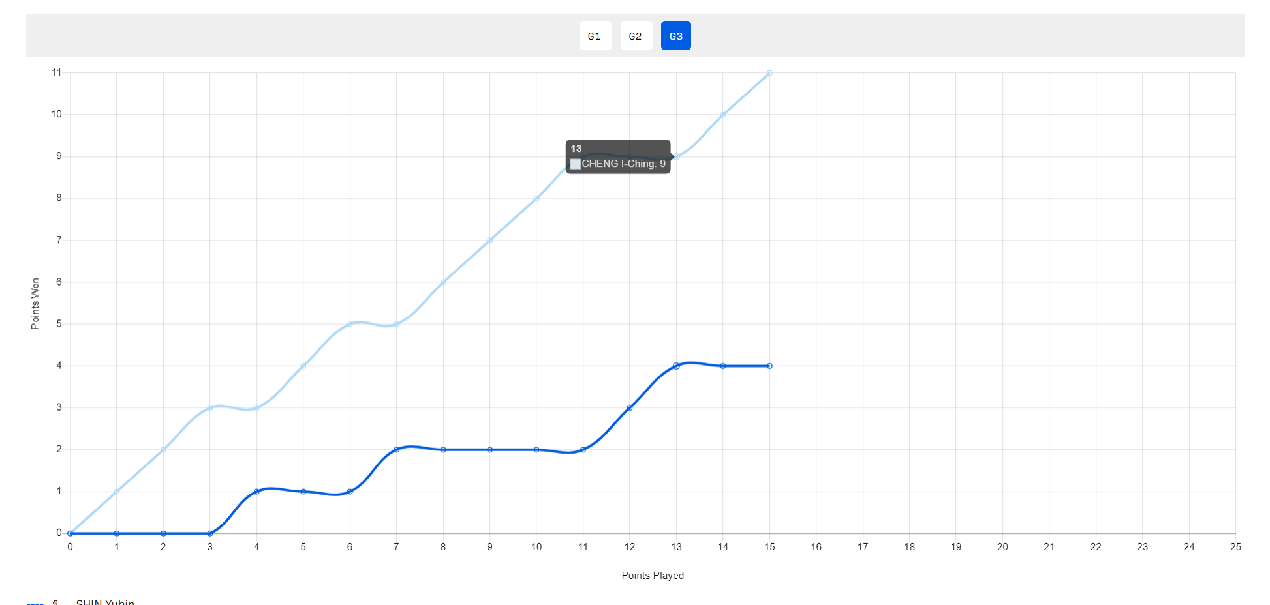Click the light blue data point at point 8
This screenshot has width=1270, height=605.
(443, 282)
